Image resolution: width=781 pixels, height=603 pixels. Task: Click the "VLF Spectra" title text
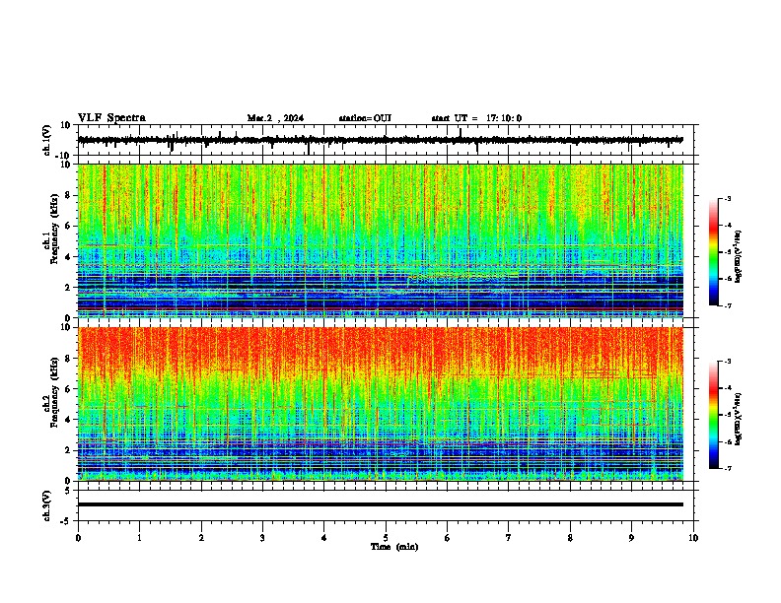(x=111, y=118)
